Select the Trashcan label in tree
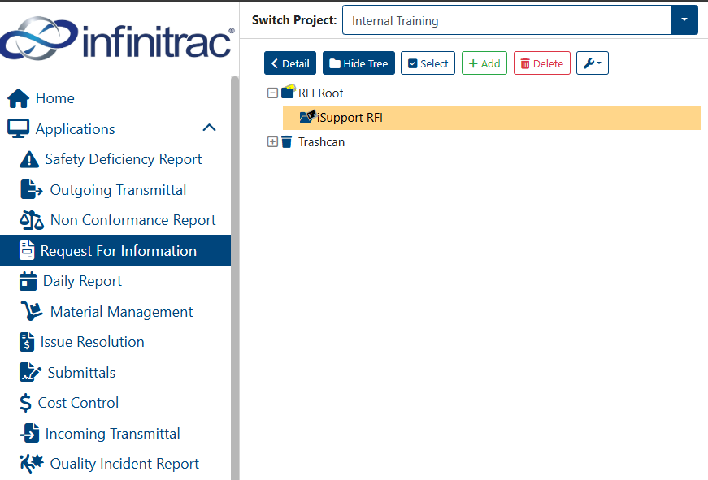 [321, 142]
